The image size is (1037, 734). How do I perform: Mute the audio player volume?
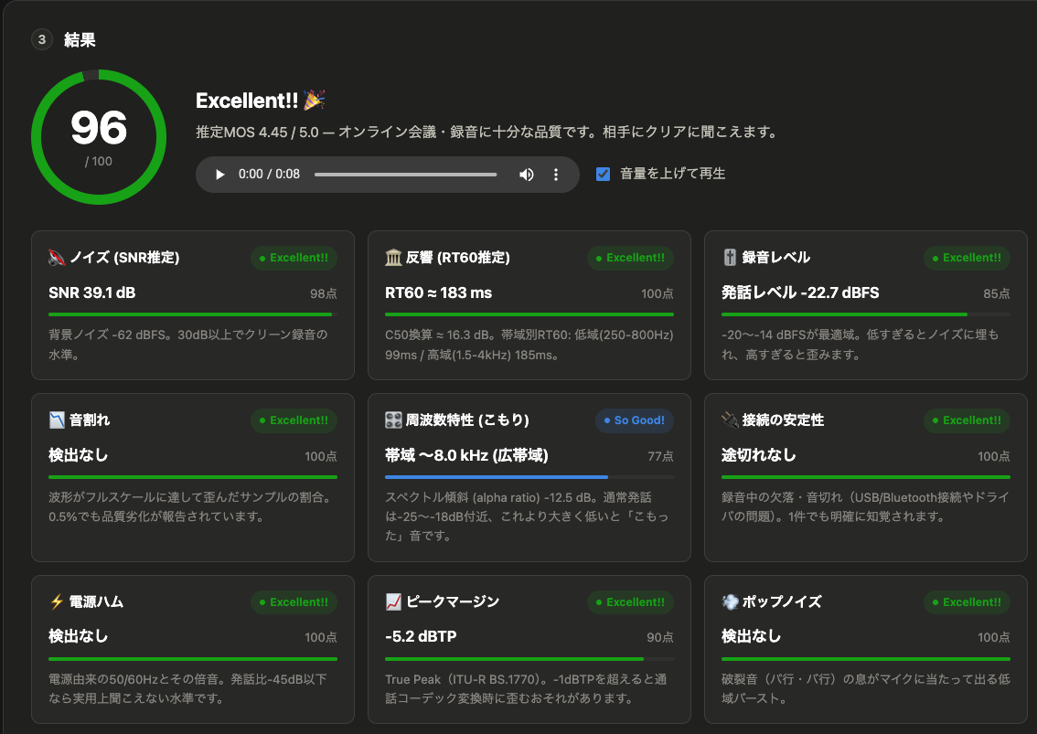(x=527, y=175)
